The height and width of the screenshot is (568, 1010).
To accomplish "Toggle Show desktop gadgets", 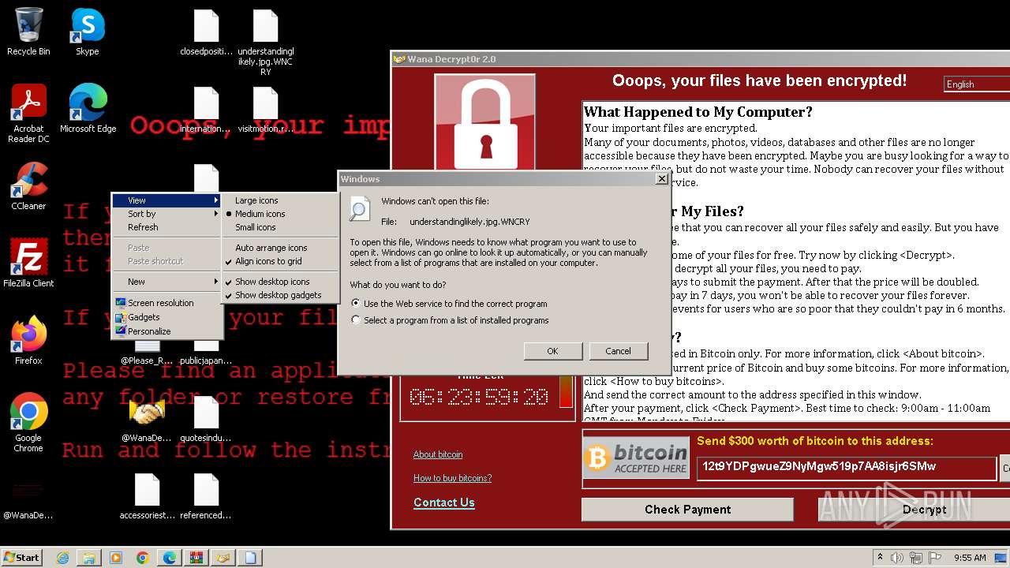I will pos(280,295).
